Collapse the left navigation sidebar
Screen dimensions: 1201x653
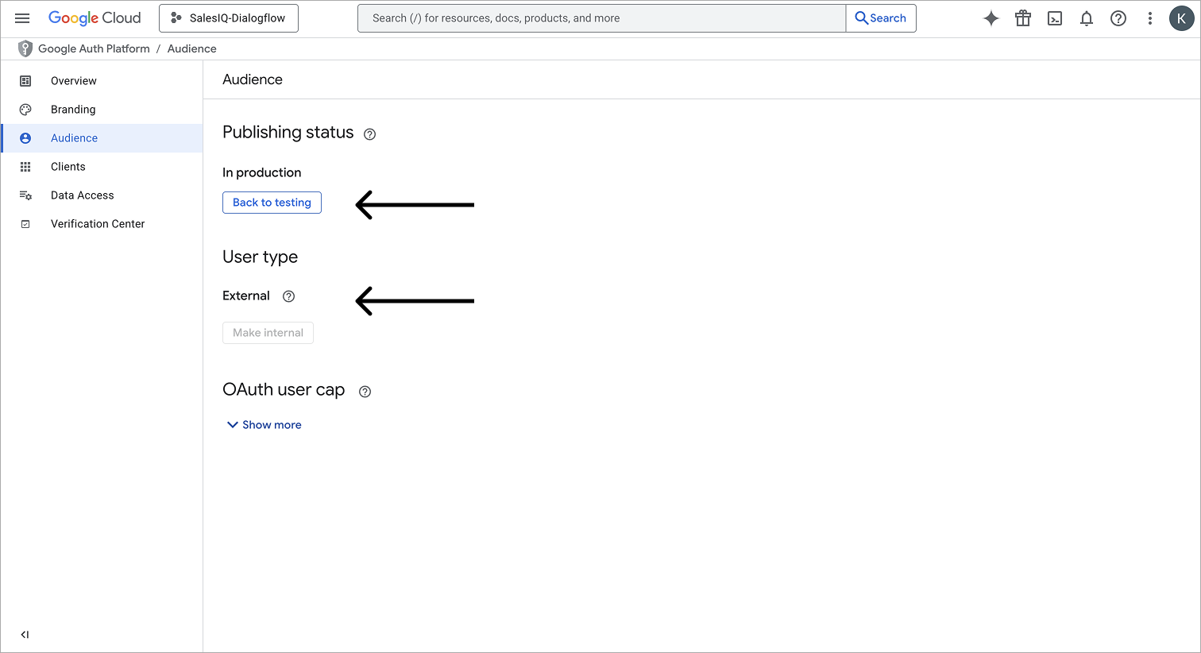click(x=25, y=635)
